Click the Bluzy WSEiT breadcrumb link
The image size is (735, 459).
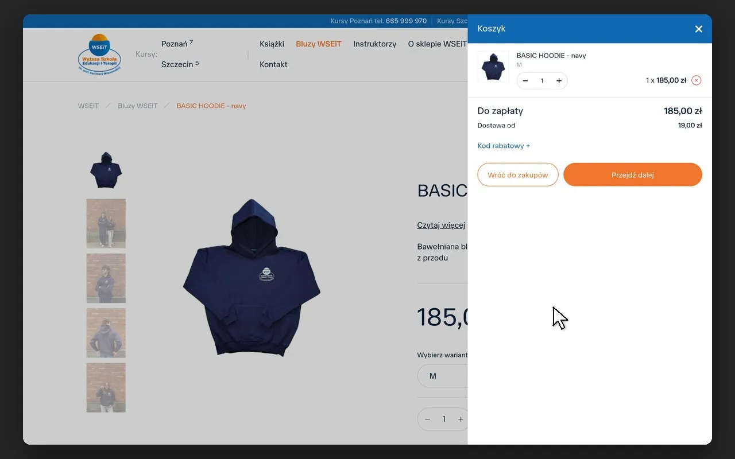pyautogui.click(x=137, y=106)
